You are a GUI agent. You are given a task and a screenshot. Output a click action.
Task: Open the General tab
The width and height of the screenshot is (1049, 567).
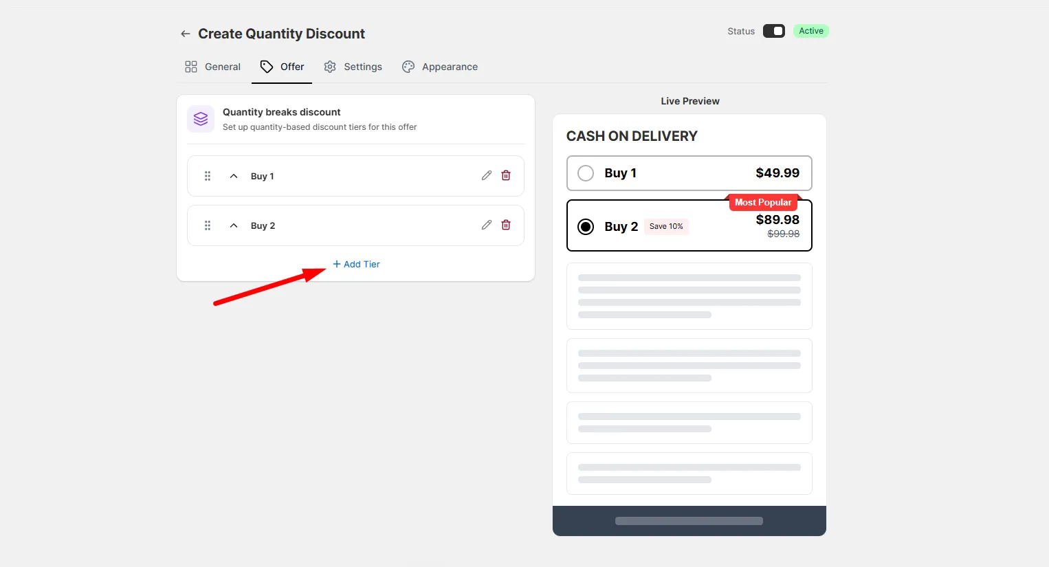coord(212,67)
